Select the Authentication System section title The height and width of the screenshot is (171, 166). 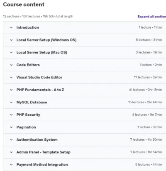[37, 139]
